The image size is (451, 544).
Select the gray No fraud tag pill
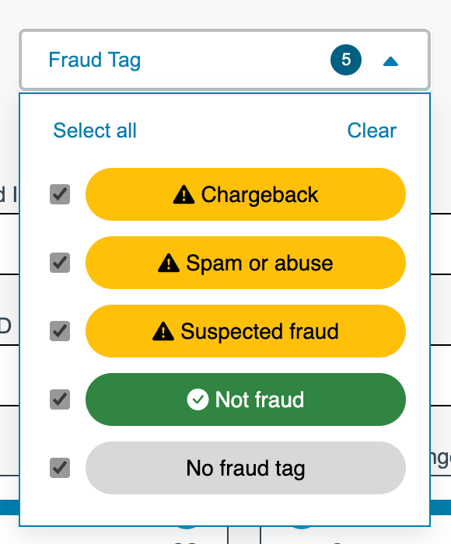tap(246, 468)
